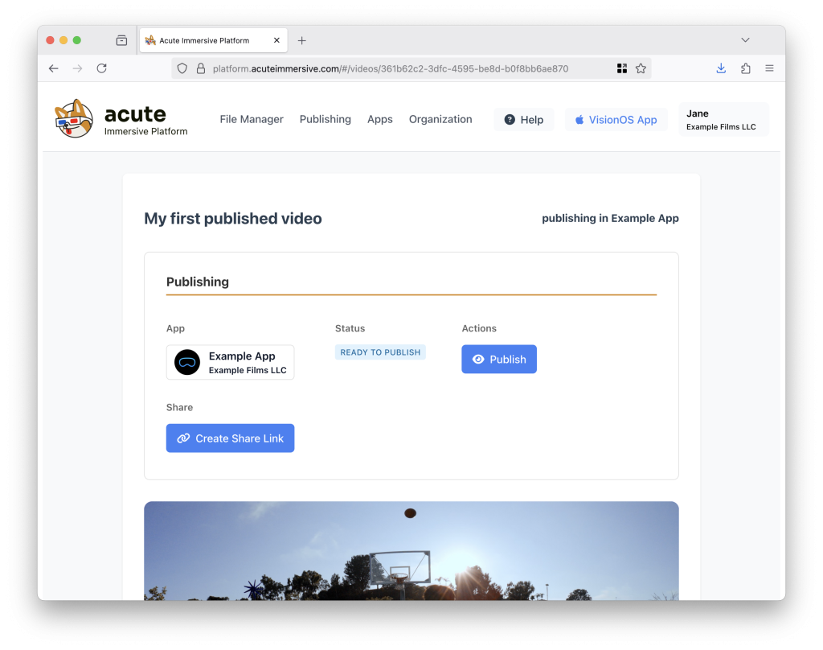Go to the Publishing menu
The image size is (823, 650).
pos(325,119)
